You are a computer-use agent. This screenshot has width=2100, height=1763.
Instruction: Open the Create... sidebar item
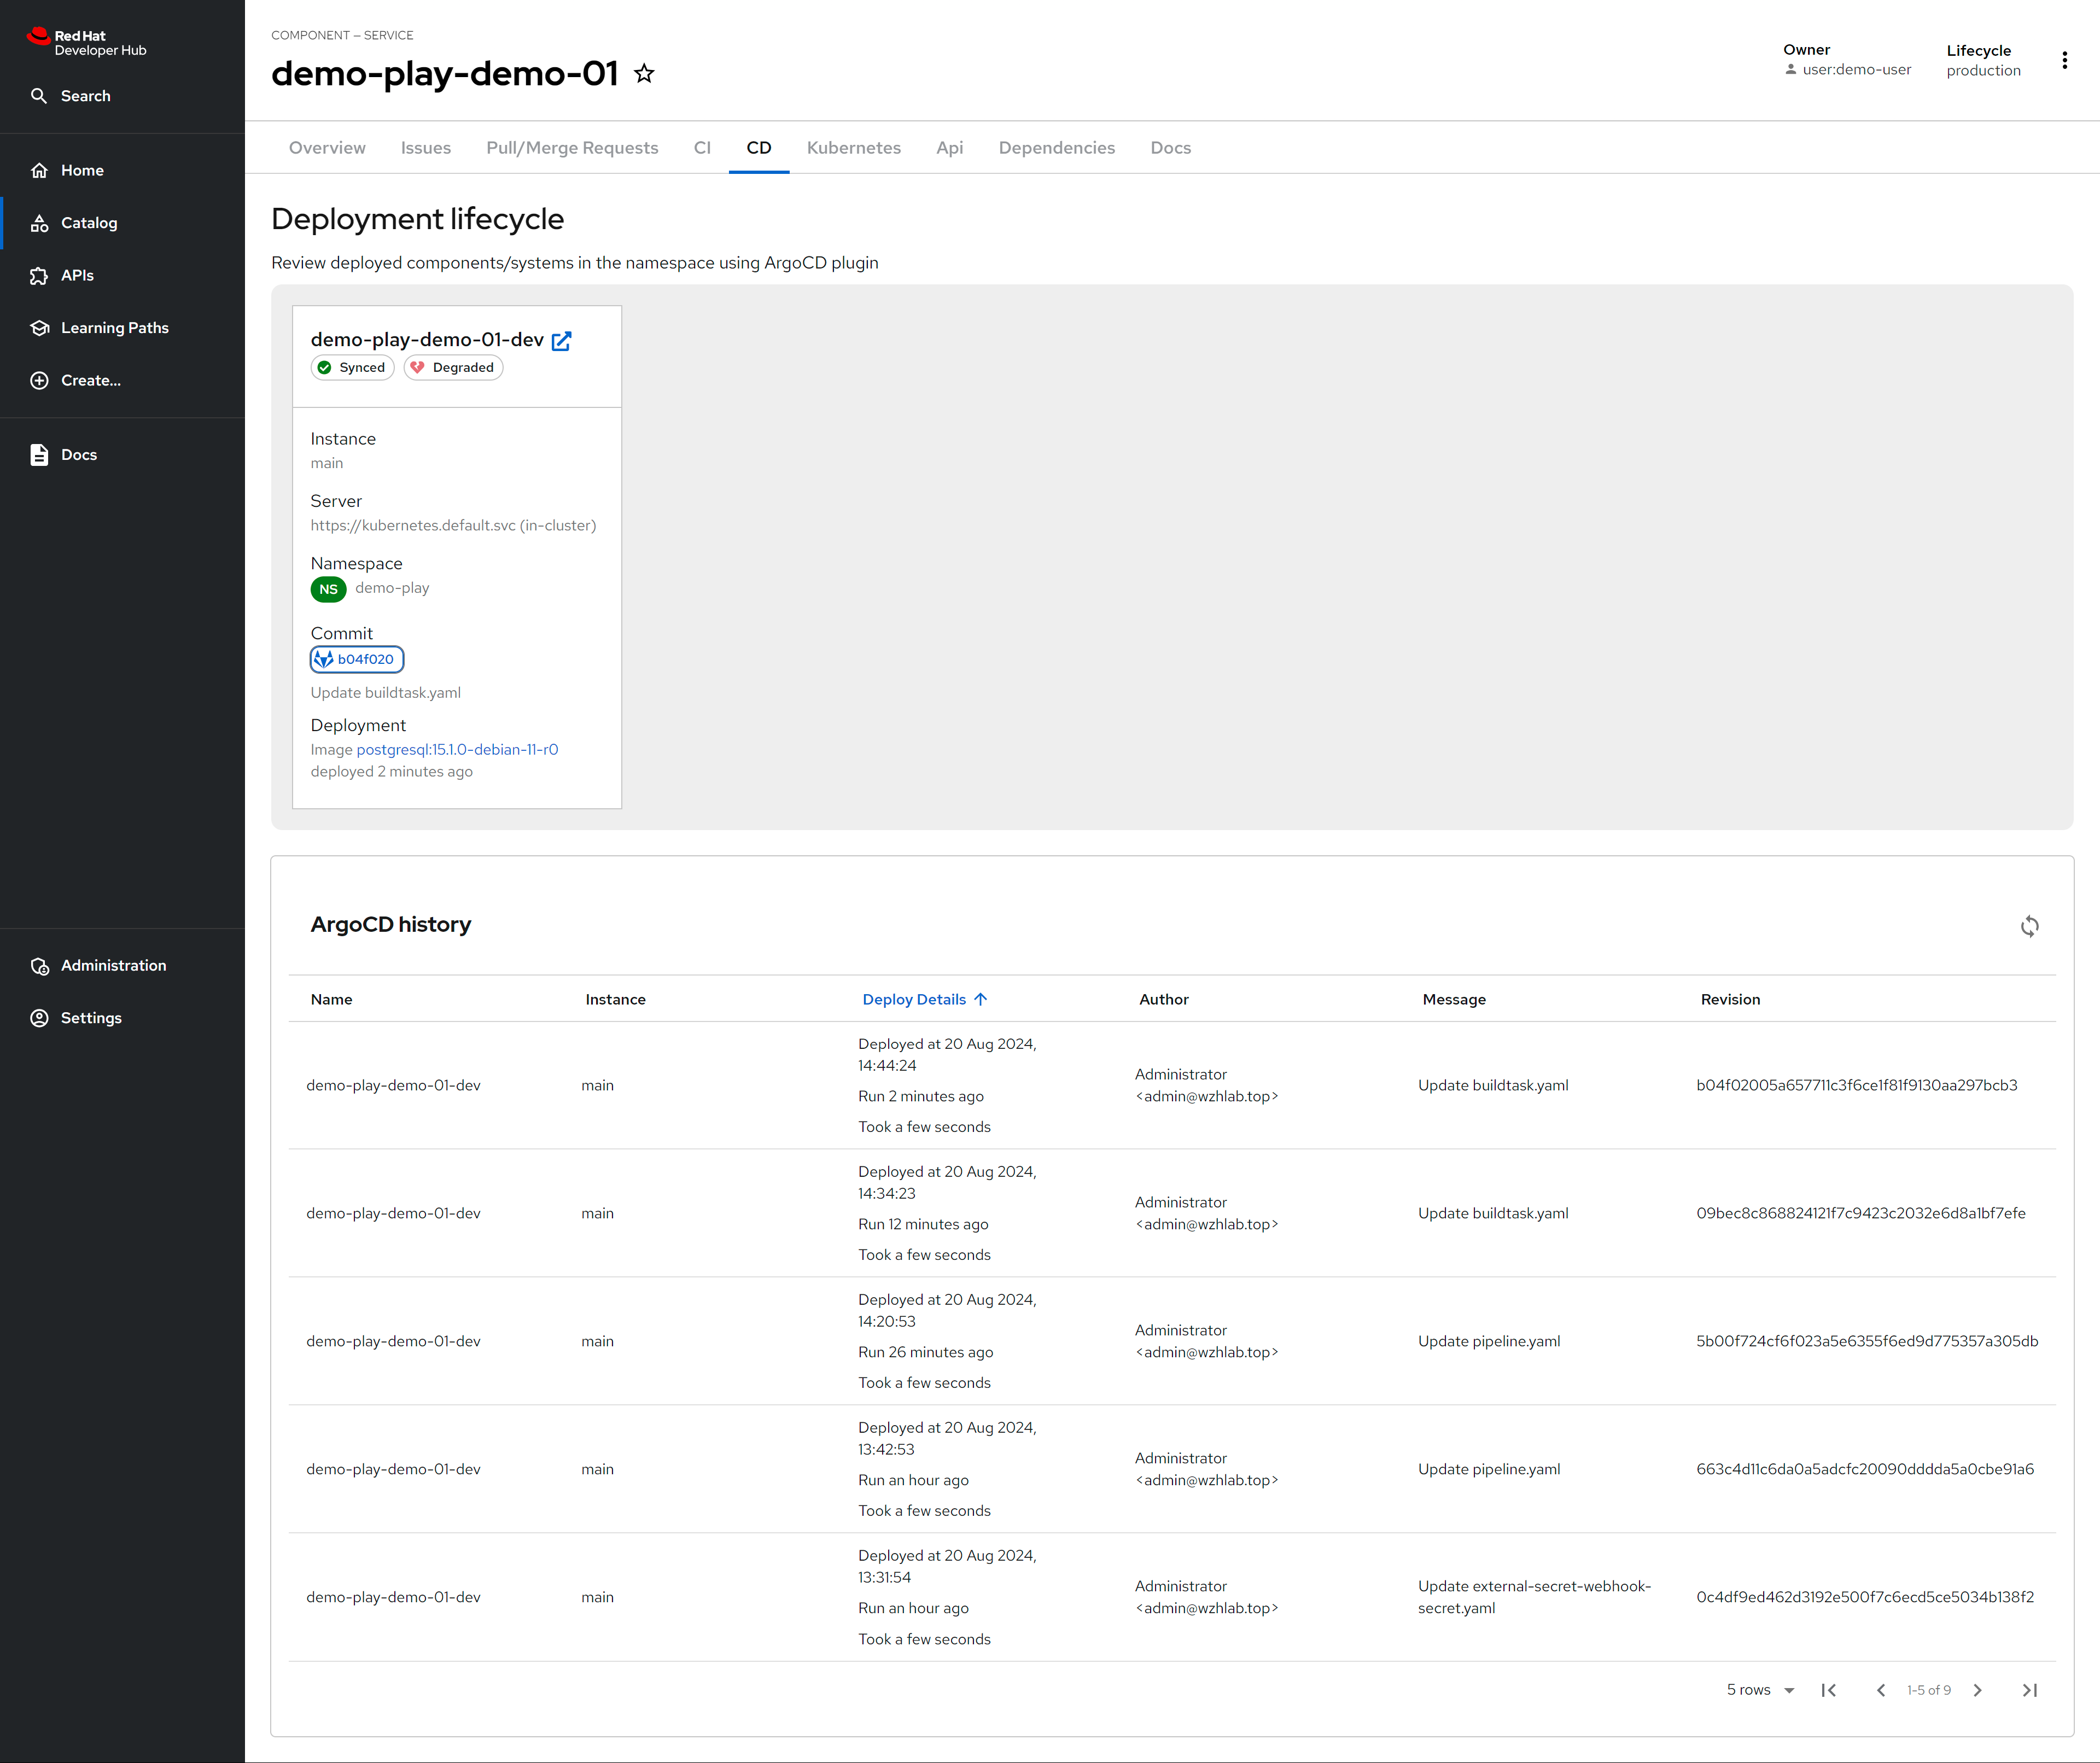click(90, 380)
